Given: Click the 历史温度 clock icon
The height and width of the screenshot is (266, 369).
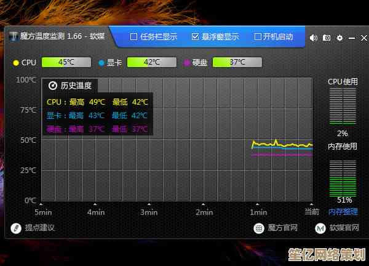Looking at the screenshot, I should 52,86.
